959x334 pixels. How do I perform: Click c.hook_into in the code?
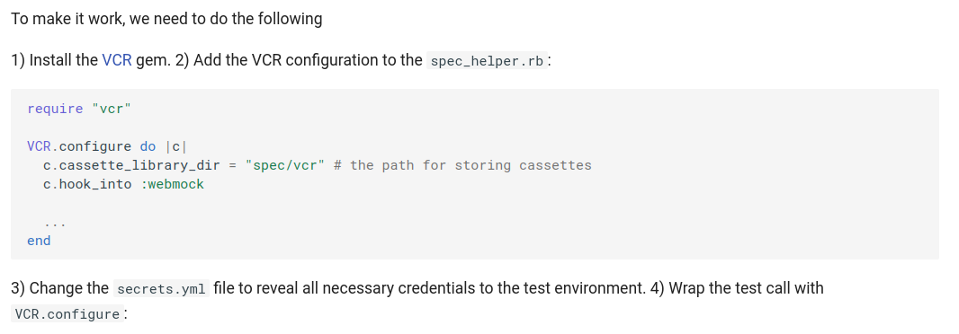pos(87,184)
